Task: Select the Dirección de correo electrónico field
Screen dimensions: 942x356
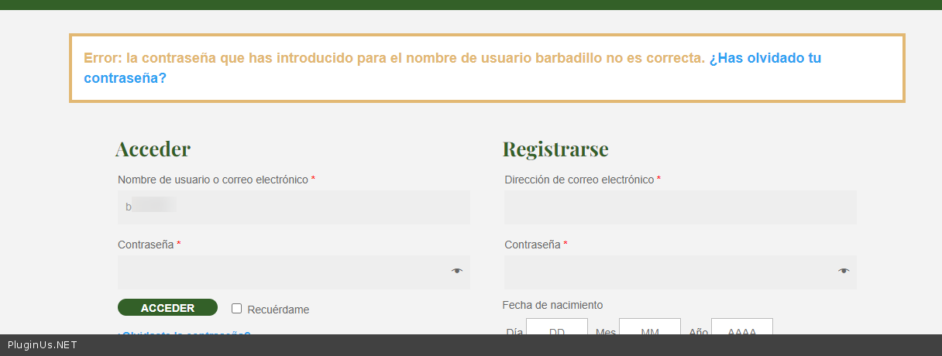Action: [680, 207]
